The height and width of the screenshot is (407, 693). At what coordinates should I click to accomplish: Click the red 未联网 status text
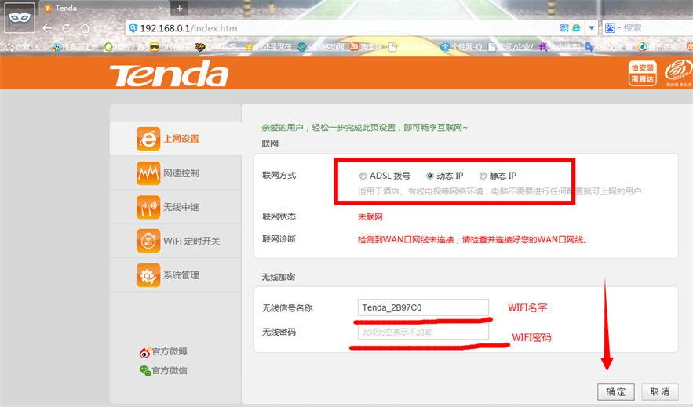(370, 217)
